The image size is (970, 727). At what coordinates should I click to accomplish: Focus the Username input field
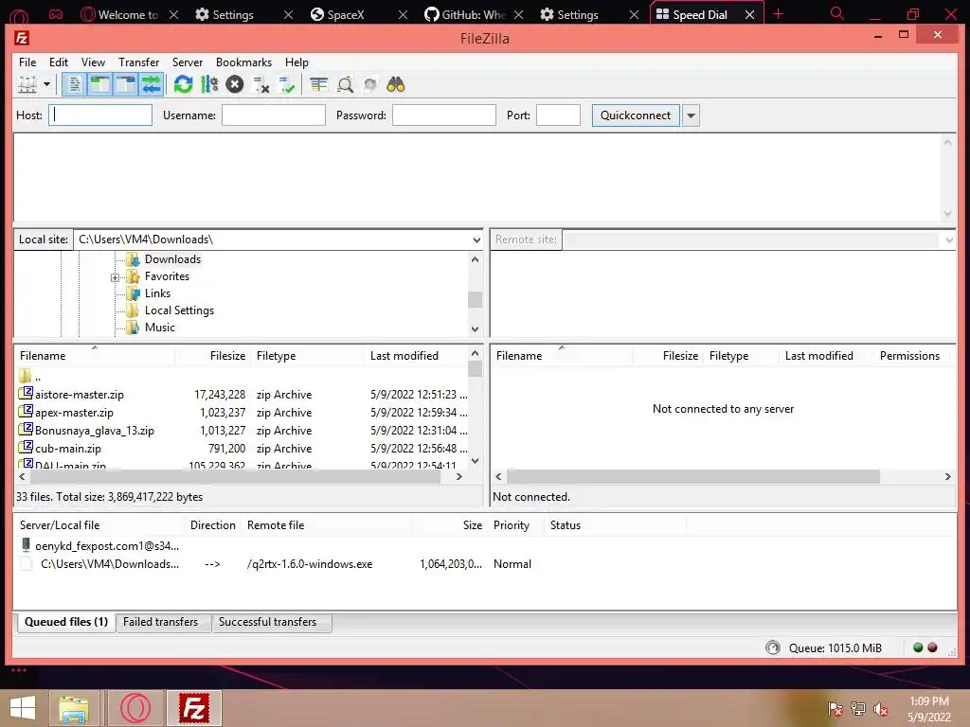tap(274, 115)
